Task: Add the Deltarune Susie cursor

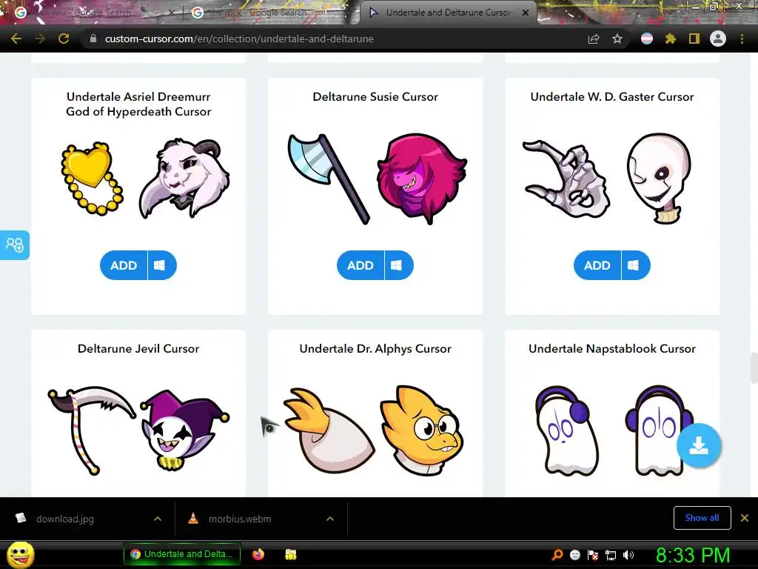Action: (360, 265)
